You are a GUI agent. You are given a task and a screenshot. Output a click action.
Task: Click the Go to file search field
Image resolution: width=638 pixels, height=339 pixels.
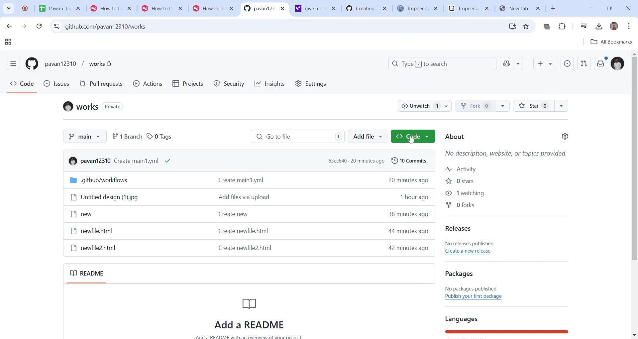[298, 137]
